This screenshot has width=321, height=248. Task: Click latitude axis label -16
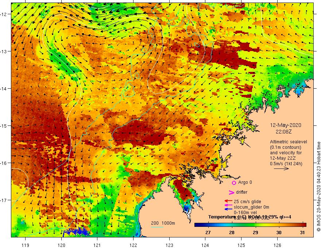[x=4, y=163]
